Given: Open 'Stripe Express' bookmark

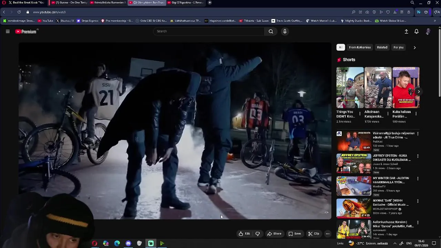Looking at the screenshot, I should click(x=88, y=21).
